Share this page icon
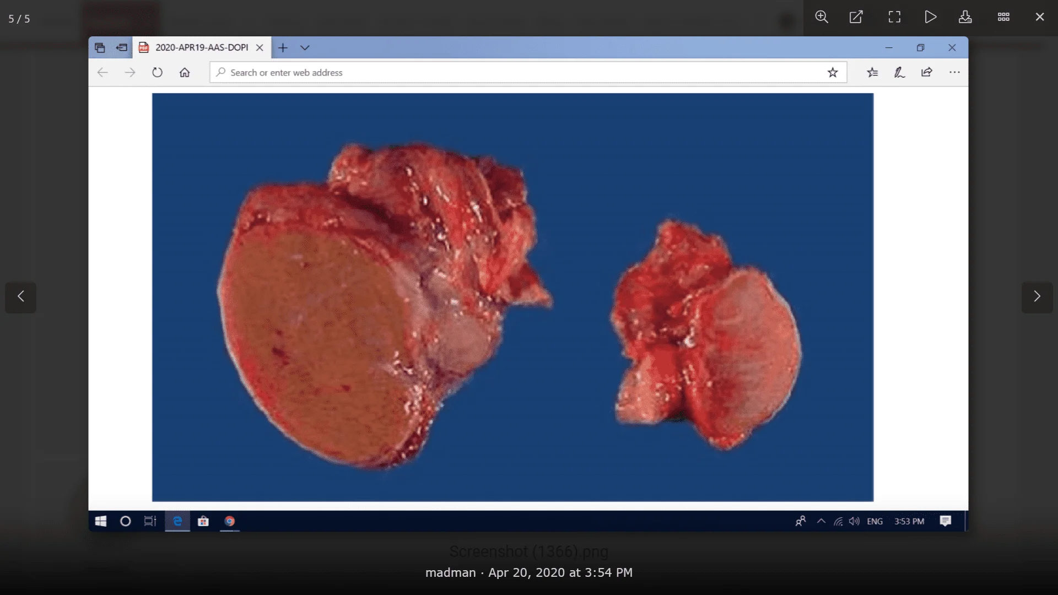The height and width of the screenshot is (595, 1058). pos(927,72)
